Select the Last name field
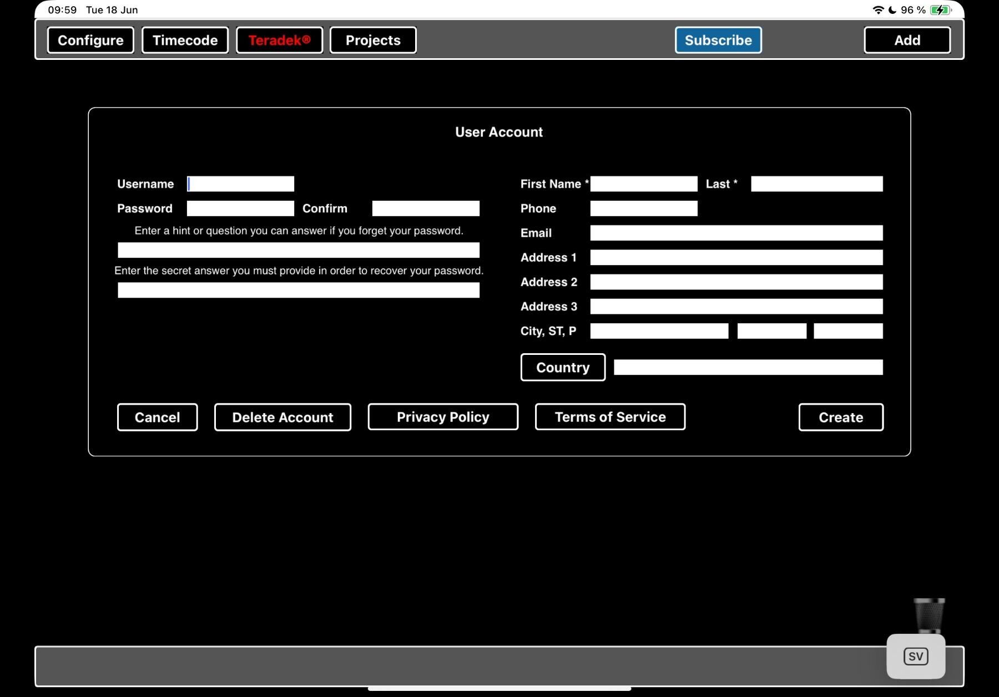 (x=817, y=184)
